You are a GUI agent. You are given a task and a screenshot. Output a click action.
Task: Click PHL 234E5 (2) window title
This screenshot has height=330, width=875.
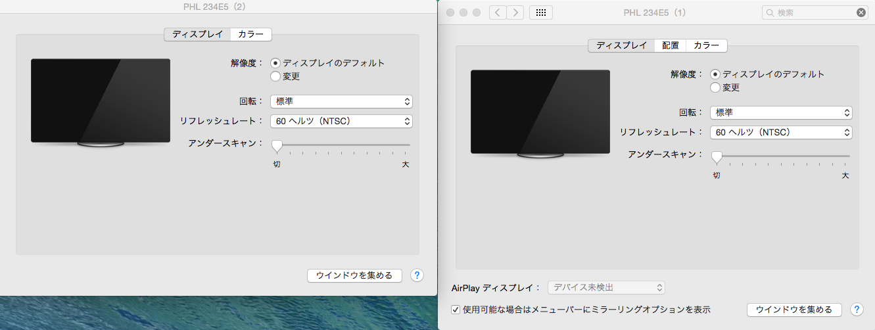click(x=215, y=8)
